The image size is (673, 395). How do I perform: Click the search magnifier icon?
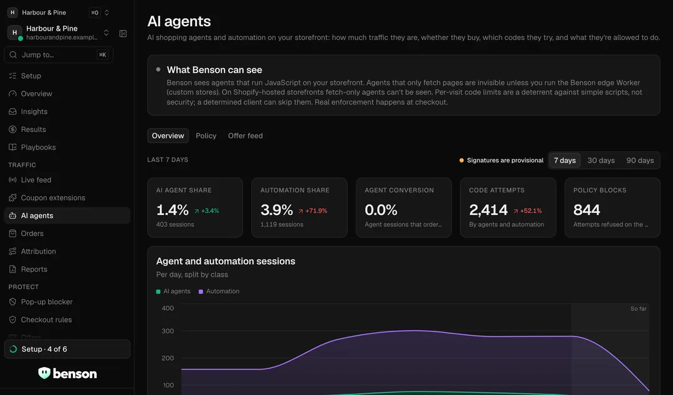(x=13, y=55)
